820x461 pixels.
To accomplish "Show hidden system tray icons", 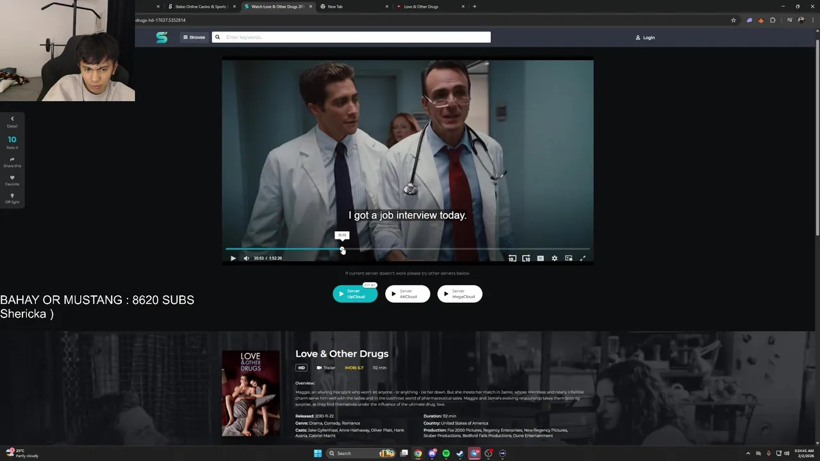I will click(x=748, y=453).
